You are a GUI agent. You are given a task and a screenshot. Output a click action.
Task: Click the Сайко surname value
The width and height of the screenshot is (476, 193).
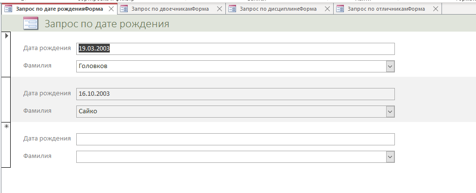tap(88, 111)
